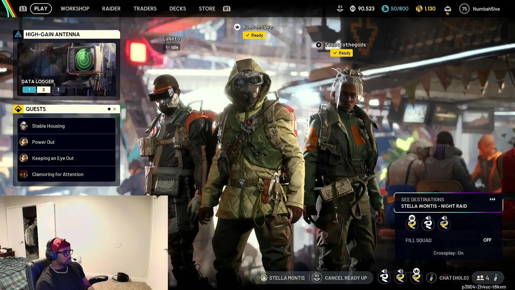Viewport: 515px width, 290px height.
Task: Open the Stable Housing quest
Action: (66, 126)
